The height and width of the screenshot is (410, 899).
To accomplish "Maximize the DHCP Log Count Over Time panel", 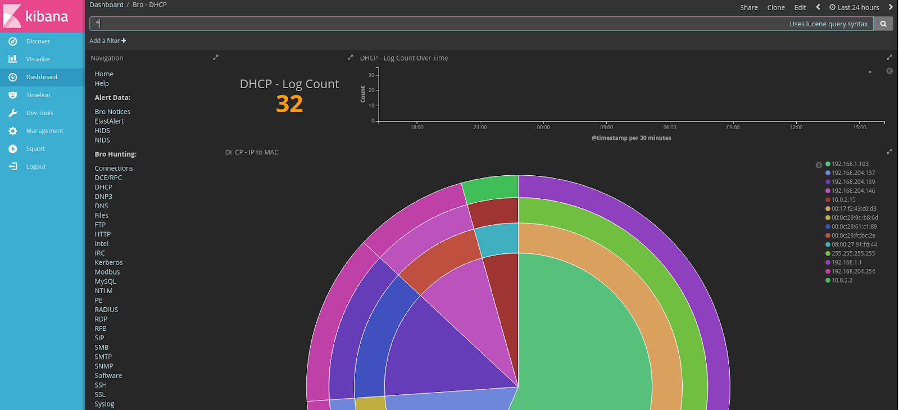I will [x=889, y=57].
